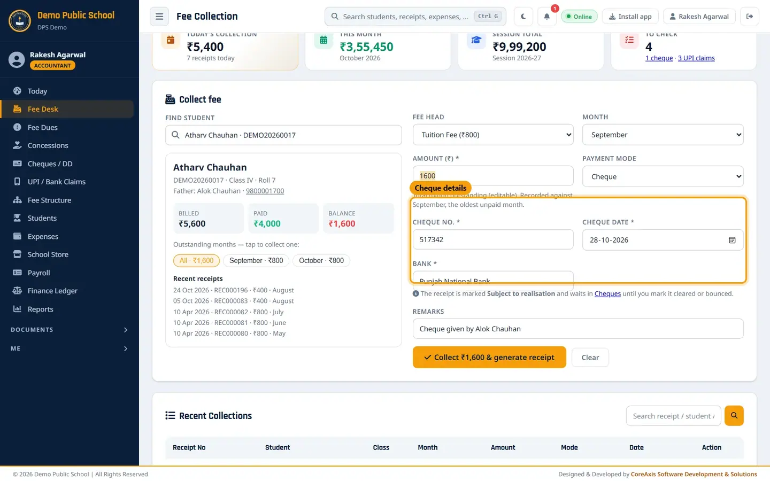Viewport: 770px width, 481px height.
Task: Click the logout icon in header
Action: click(x=750, y=17)
